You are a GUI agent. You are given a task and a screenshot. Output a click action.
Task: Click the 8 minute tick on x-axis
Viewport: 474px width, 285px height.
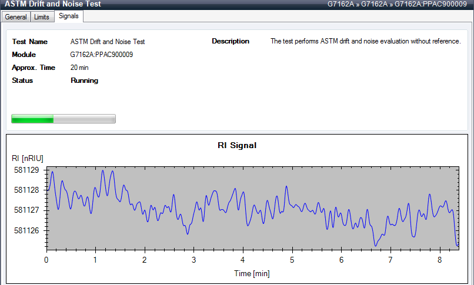439,259
